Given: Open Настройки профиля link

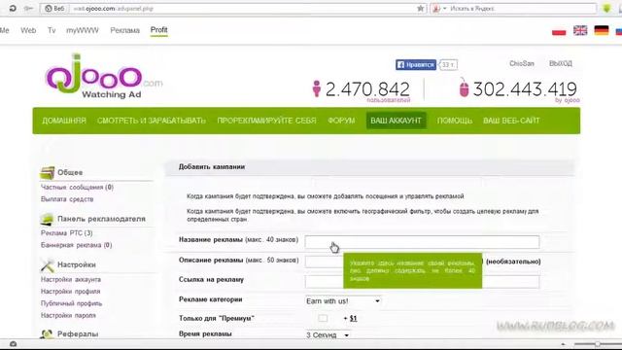Looking at the screenshot, I should tap(70, 292).
